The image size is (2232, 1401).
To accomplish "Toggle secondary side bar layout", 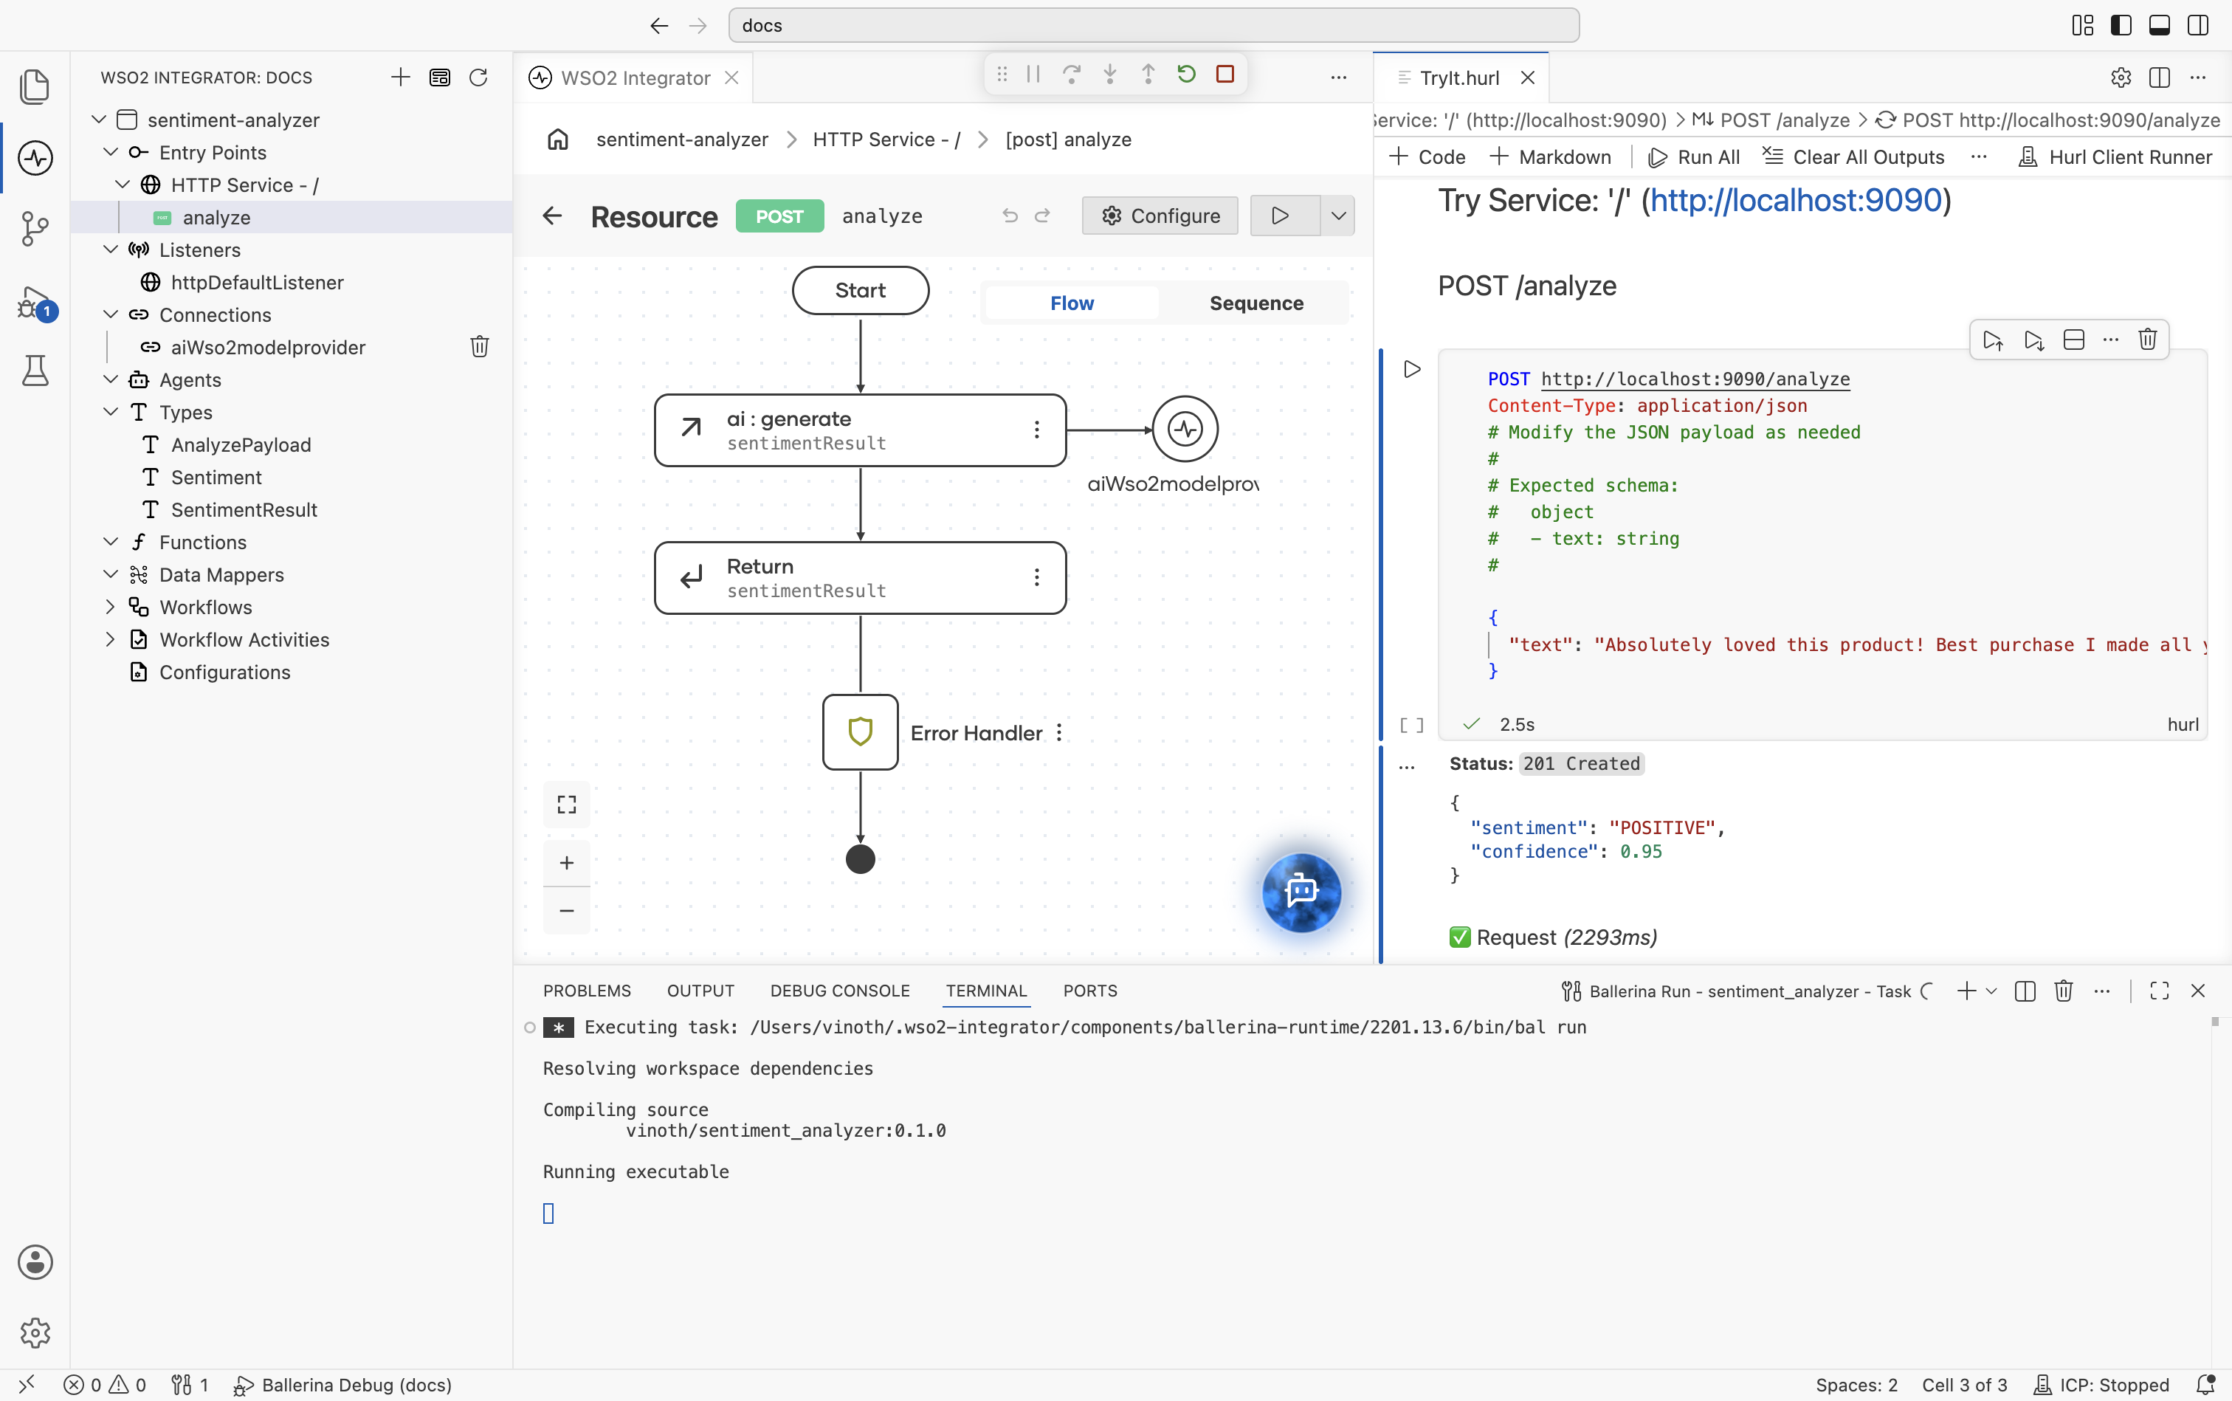I will coord(2197,26).
